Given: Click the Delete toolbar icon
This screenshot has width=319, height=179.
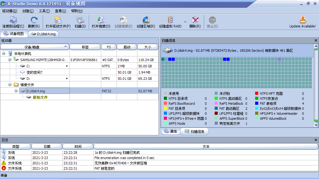Looking at the screenshot, I should [195, 20].
